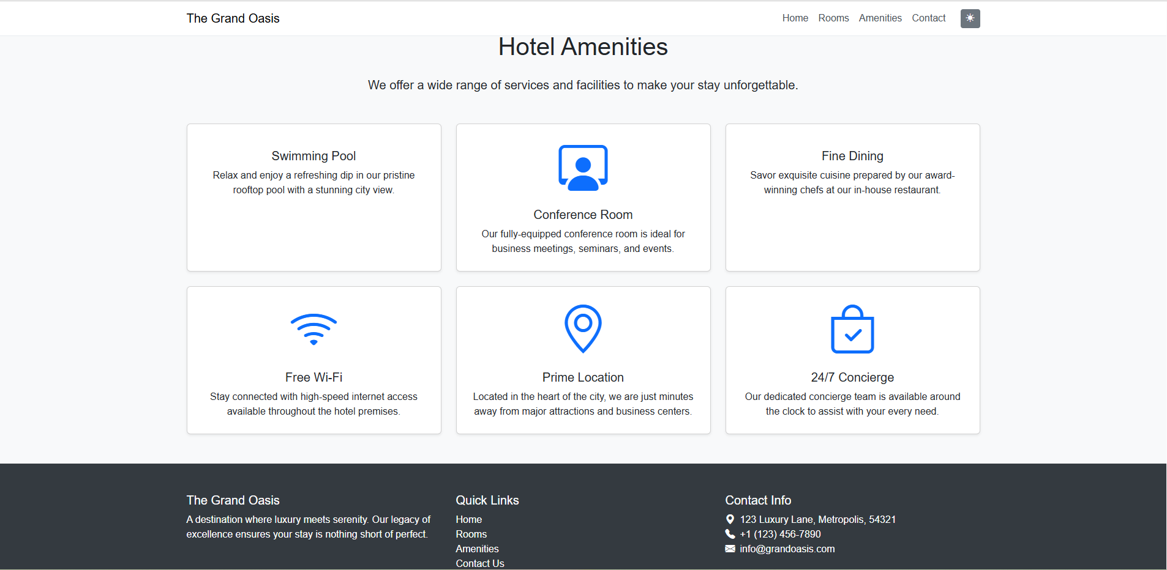The height and width of the screenshot is (570, 1167).
Task: Follow the footer Amenities quick link
Action: pos(477,549)
